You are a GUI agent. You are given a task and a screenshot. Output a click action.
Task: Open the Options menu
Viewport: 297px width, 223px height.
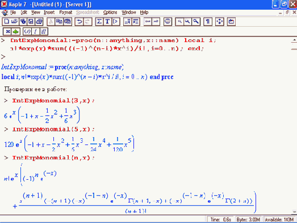110,13
